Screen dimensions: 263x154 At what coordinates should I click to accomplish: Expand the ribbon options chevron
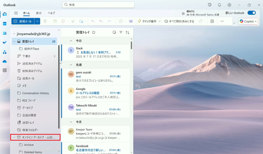click(x=234, y=23)
